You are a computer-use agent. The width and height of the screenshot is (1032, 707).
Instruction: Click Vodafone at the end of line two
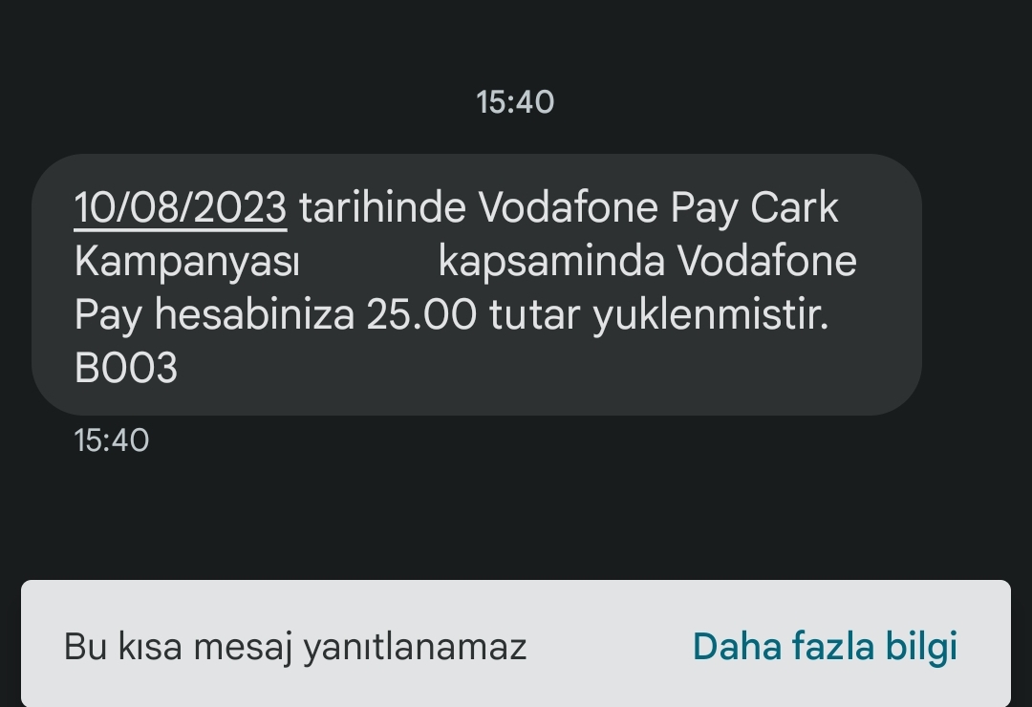[766, 262]
